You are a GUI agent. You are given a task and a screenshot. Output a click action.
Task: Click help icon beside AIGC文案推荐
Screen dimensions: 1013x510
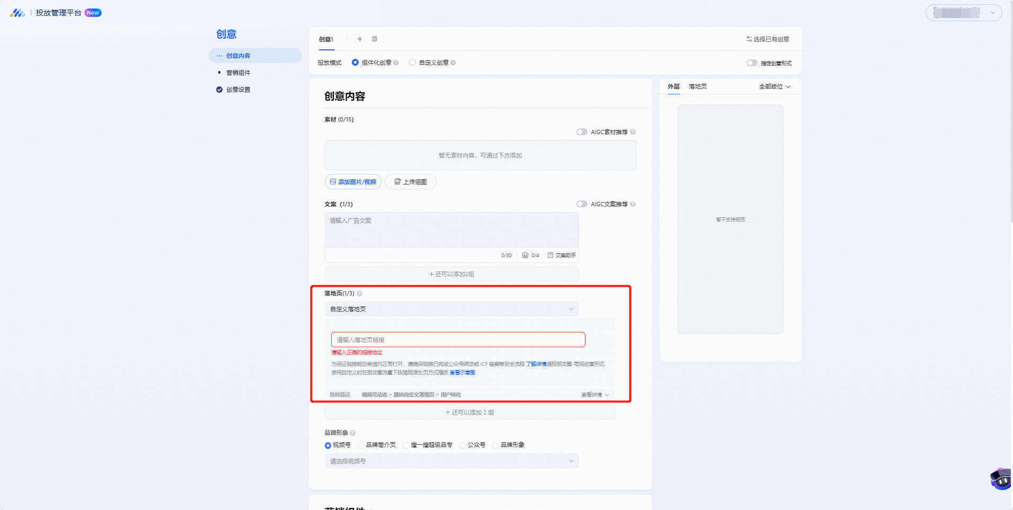coord(633,204)
